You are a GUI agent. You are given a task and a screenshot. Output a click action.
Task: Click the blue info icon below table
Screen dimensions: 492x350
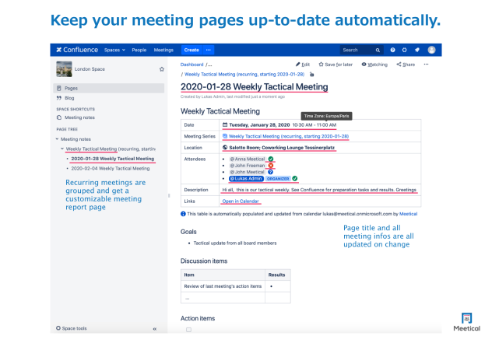(183, 214)
